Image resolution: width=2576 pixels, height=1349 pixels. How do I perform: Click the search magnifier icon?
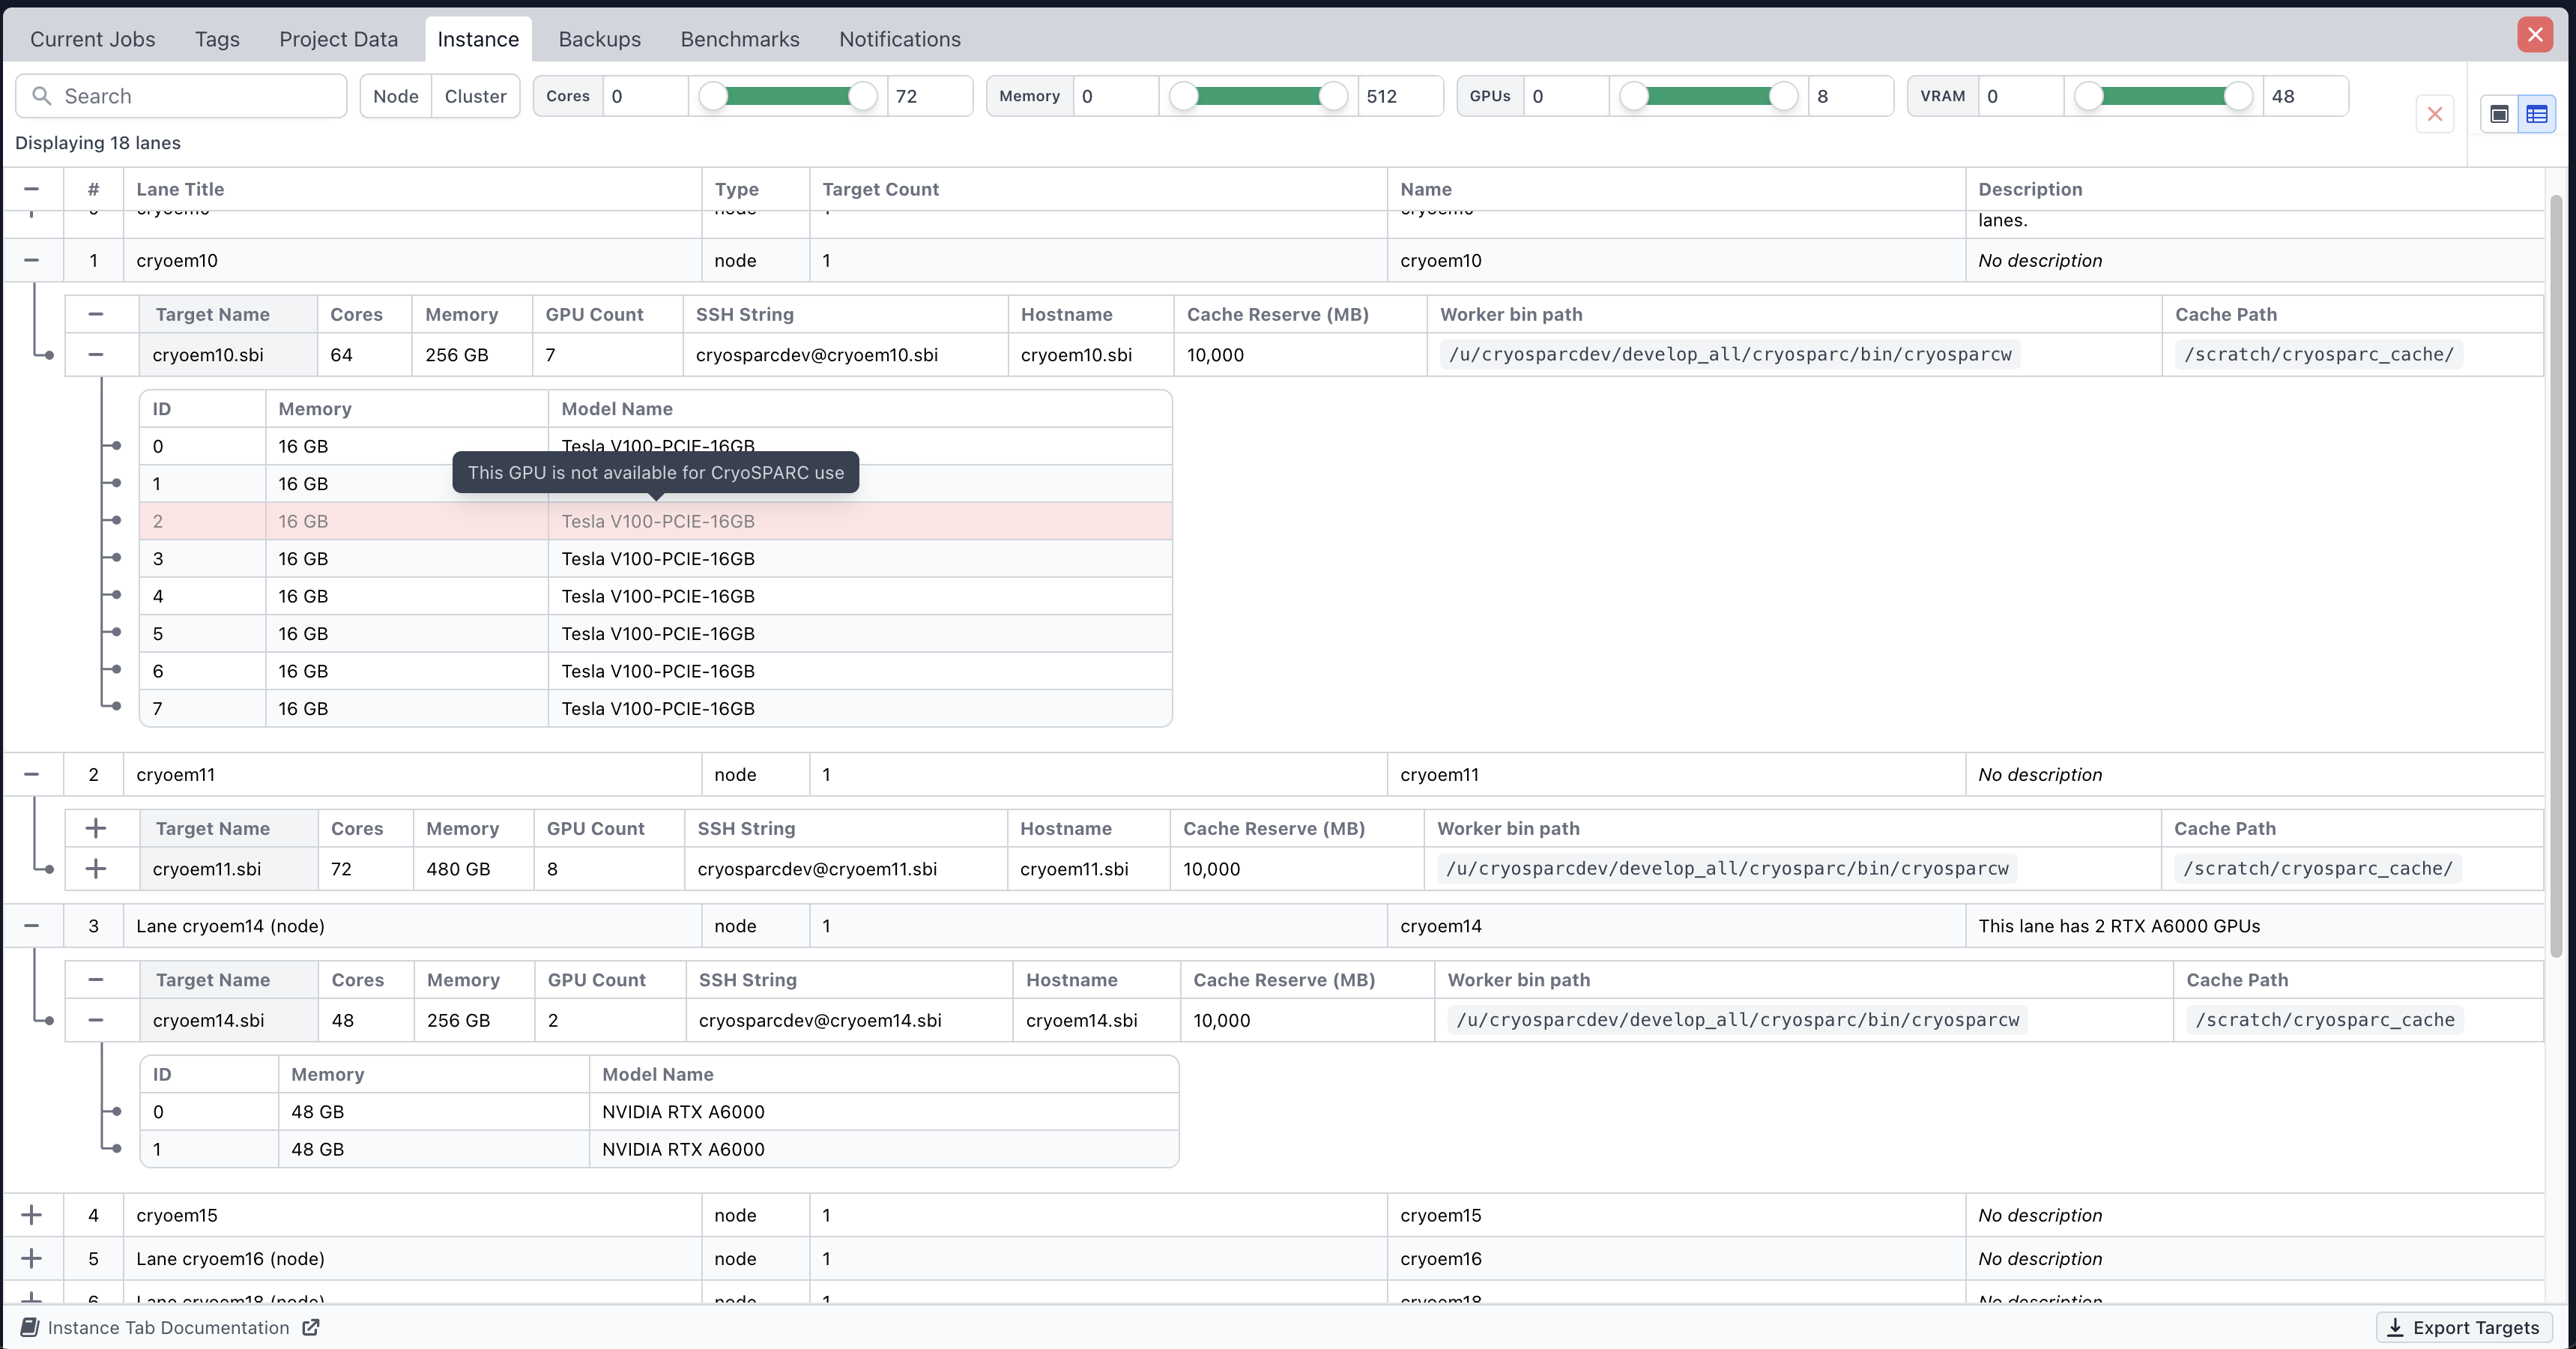[x=42, y=96]
